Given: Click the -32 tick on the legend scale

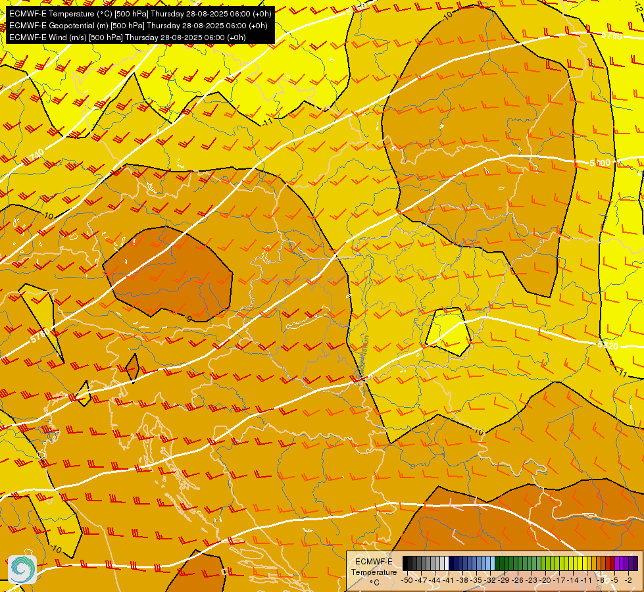Looking at the screenshot, I should [490, 580].
